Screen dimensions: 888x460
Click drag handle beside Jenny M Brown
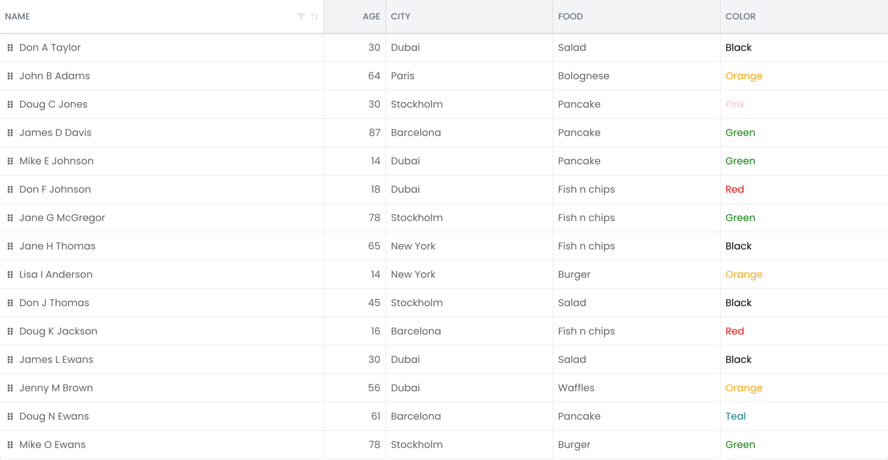coord(10,388)
